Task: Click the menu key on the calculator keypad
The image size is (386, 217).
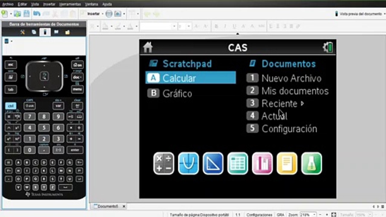Action: coord(77,89)
